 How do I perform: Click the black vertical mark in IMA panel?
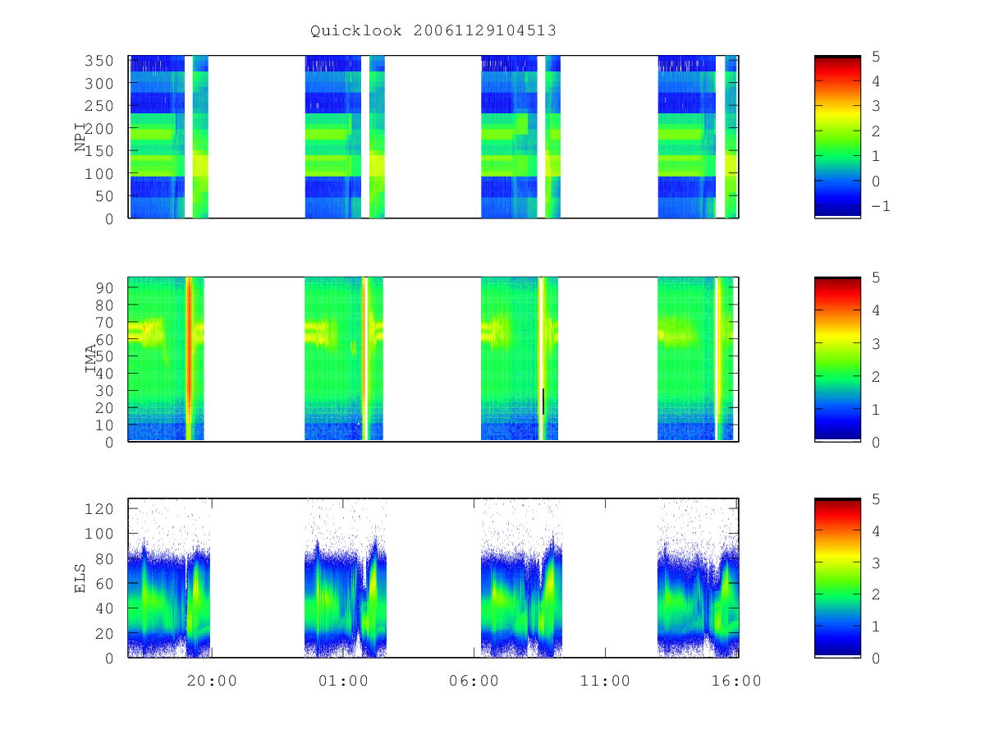(x=543, y=402)
